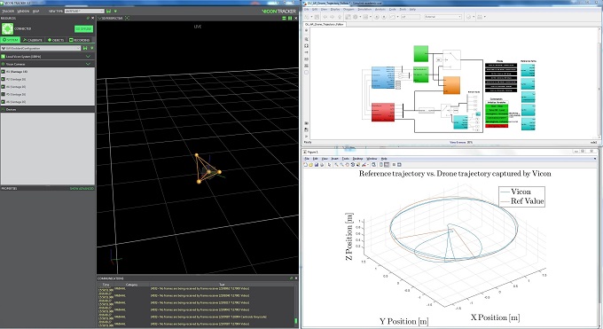The height and width of the screenshot is (329, 603).
Task: Click the Print Figure icon in the Figure 1 toolbar
Action: point(322,165)
